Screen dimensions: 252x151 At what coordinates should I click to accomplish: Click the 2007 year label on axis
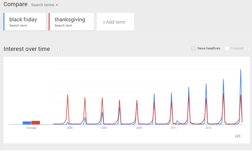(104, 128)
